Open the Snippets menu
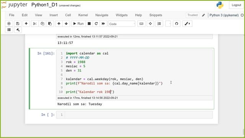Screen dimensions: 245x138 click(x=156, y=15)
